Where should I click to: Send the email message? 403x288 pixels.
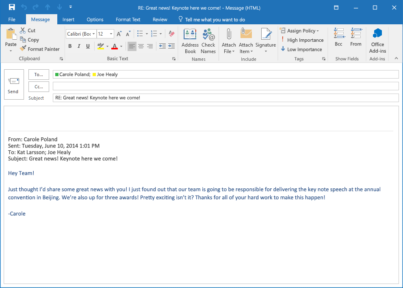[x=13, y=84]
